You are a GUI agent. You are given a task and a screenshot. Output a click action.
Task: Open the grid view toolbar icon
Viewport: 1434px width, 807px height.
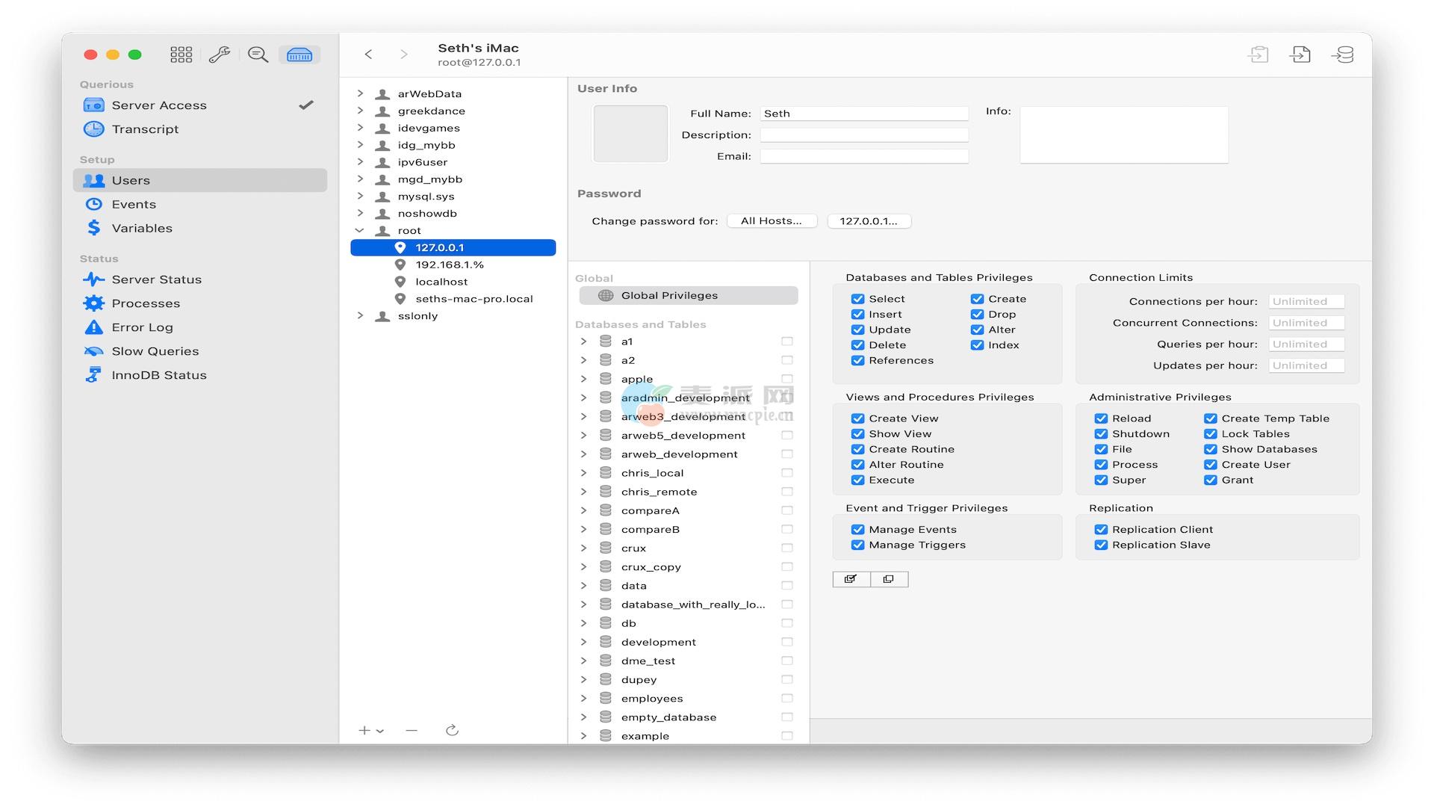pos(181,55)
